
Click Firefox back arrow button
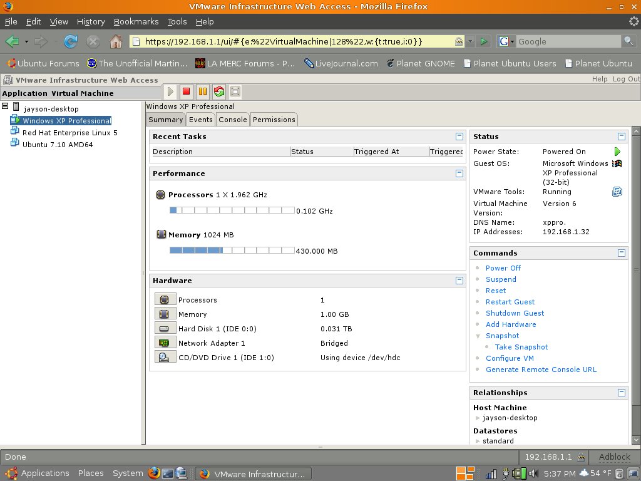click(x=13, y=41)
